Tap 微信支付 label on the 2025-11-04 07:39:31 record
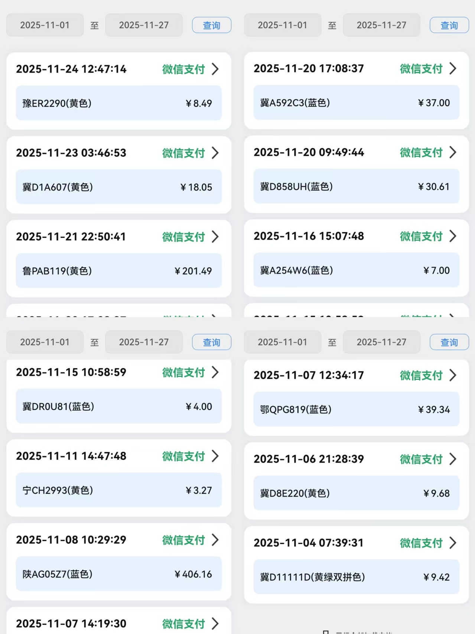The width and height of the screenshot is (475, 634). click(421, 543)
